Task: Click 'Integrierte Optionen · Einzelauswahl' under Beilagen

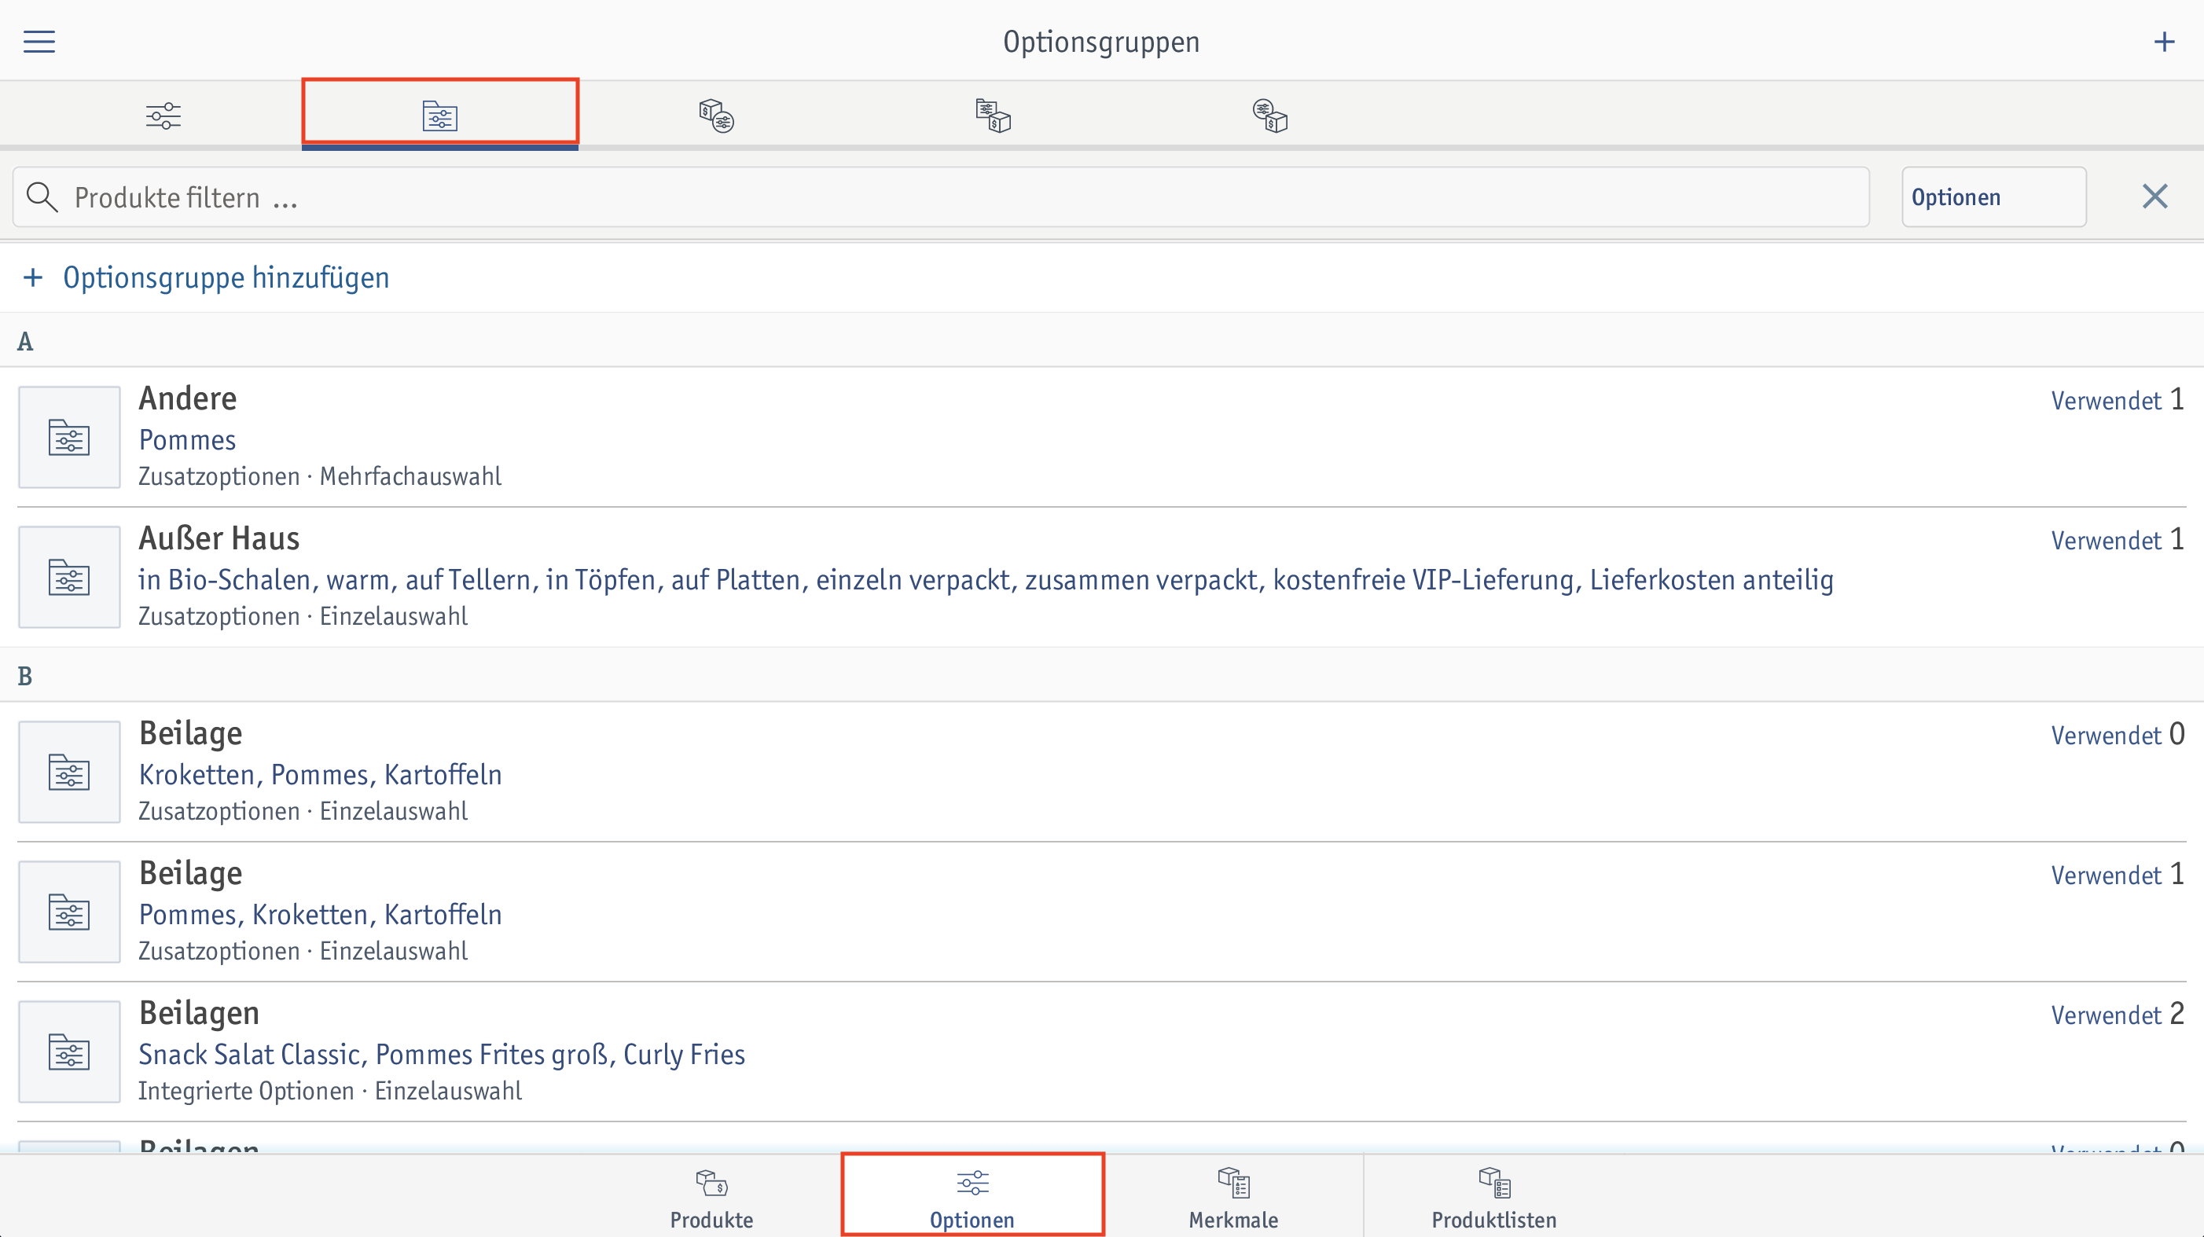Action: coord(329,1092)
